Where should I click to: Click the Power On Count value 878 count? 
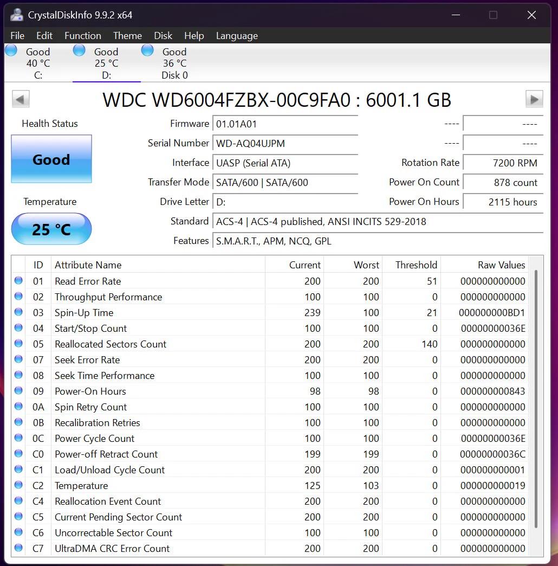coord(503,183)
